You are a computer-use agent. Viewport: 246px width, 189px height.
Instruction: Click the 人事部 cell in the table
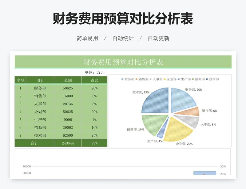(x=40, y=104)
